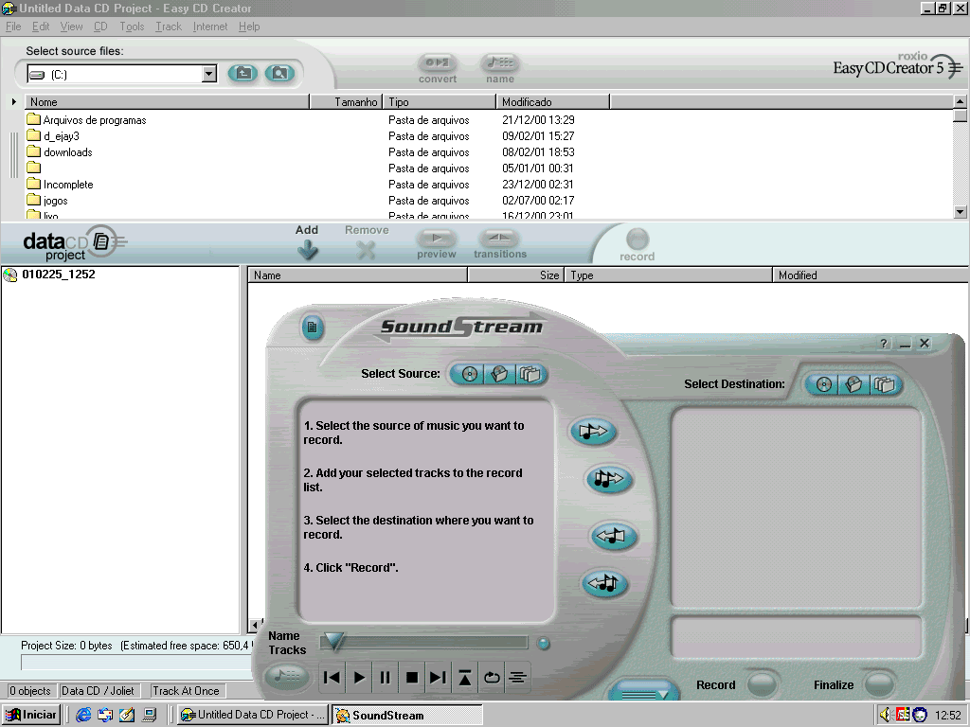Eject the disc in SoundStream
The width and height of the screenshot is (970, 727).
(464, 678)
